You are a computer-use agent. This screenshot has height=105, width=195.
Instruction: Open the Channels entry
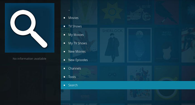pos(75,68)
